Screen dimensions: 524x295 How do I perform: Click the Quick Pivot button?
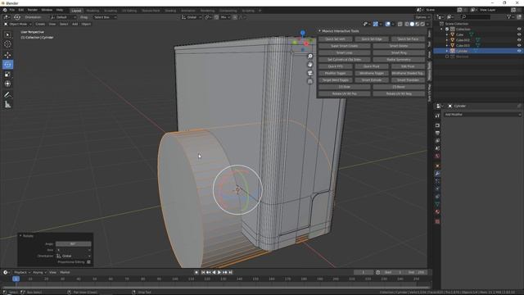[371, 66]
